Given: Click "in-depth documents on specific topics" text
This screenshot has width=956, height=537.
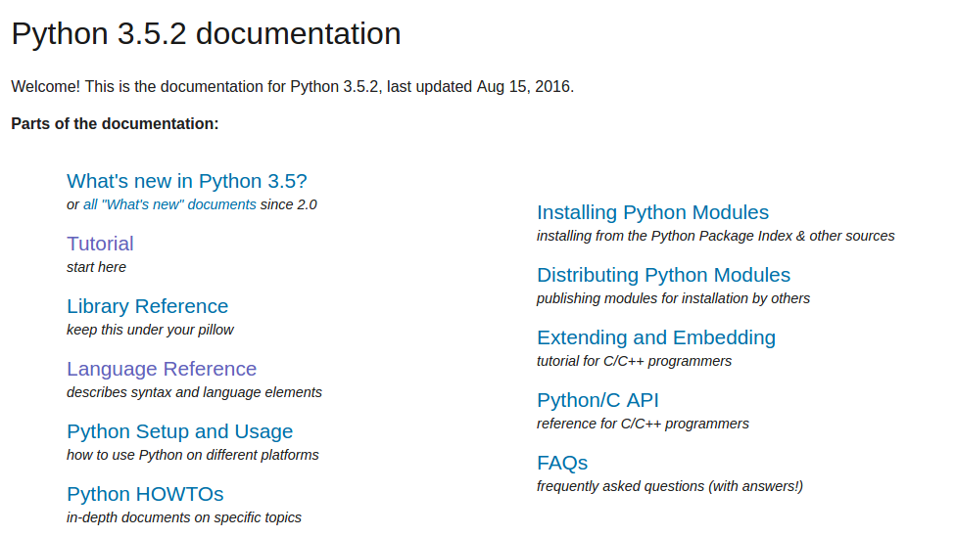Looking at the screenshot, I should coord(184,517).
